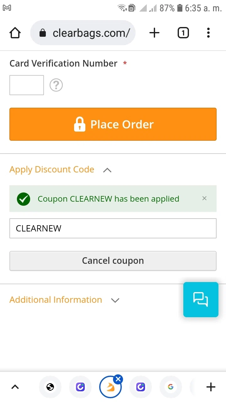Viewport: 226px width, 402px height.
Task: Switch to the Google tab
Action: click(x=171, y=387)
